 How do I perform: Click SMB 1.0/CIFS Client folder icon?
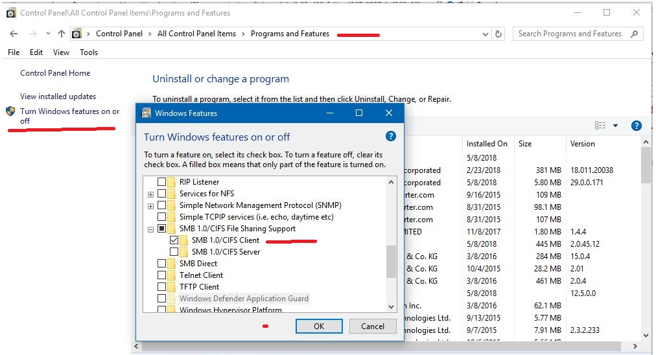pyautogui.click(x=184, y=240)
